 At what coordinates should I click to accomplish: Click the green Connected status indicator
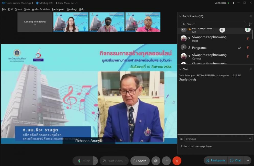228,3
